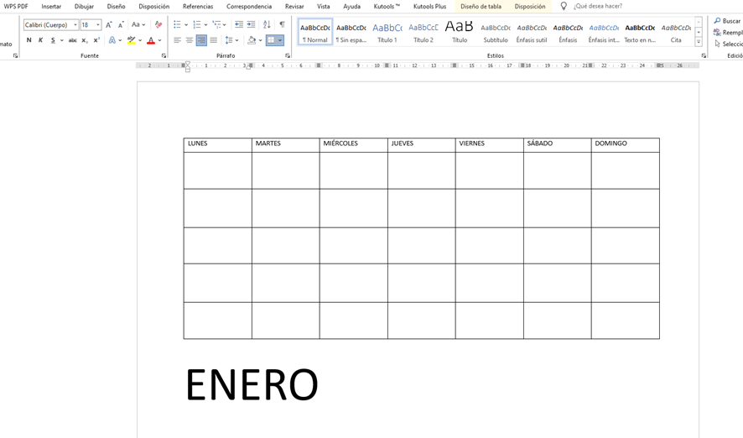Apply the Título 1 style

(387, 32)
